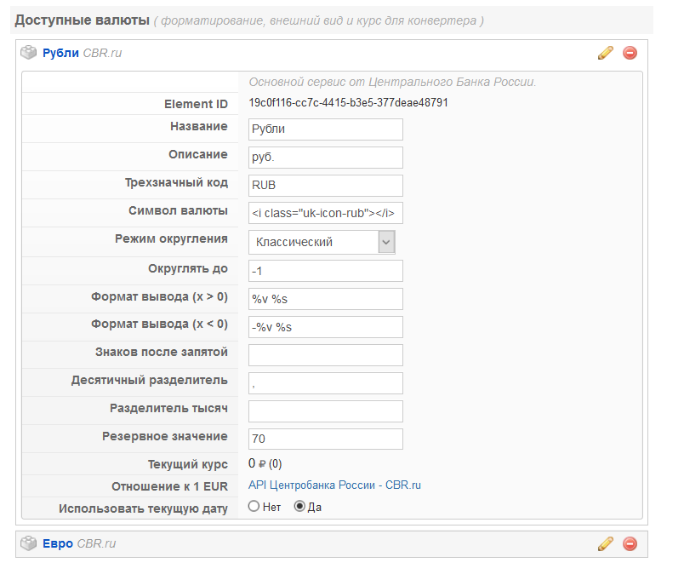Focus the Трехзначный код field with RUB
684x580 pixels.
(325, 186)
